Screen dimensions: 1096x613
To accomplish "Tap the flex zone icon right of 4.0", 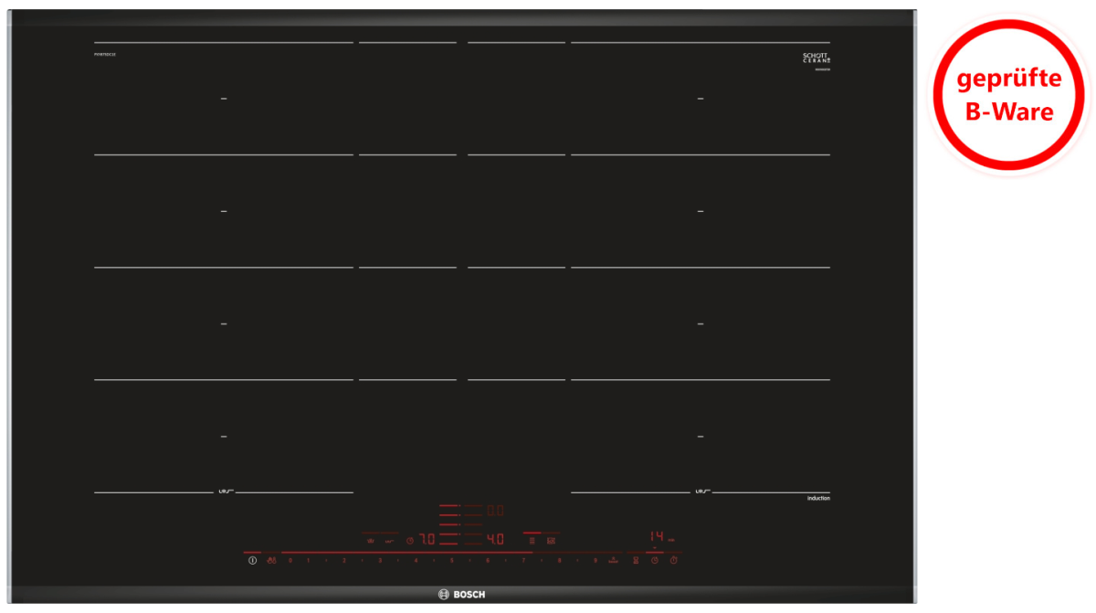I will 532,541.
